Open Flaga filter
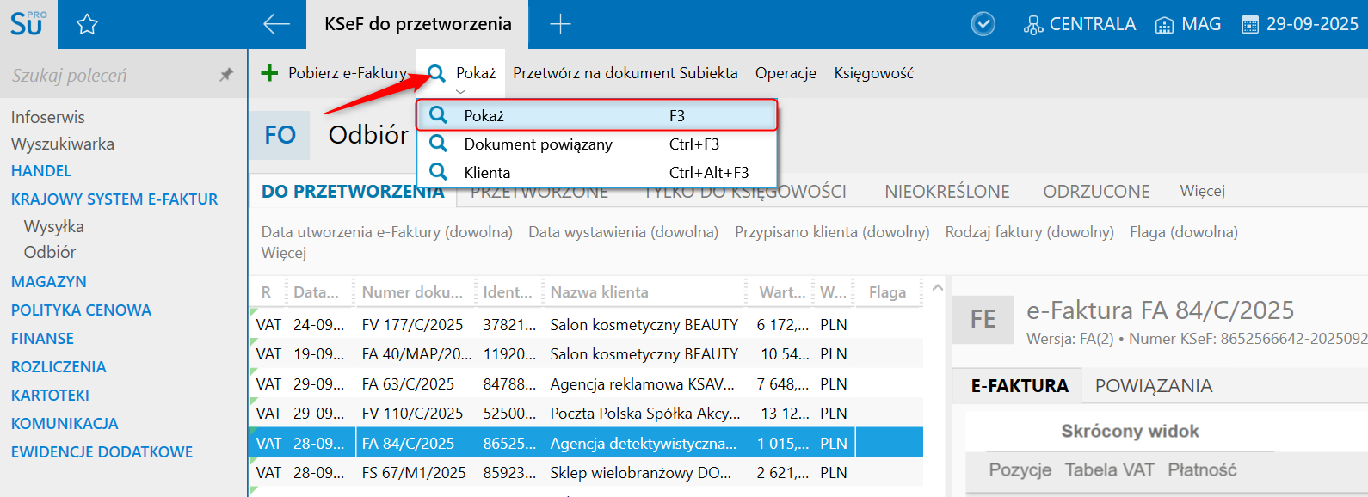This screenshot has width=1368, height=497. tap(1184, 232)
